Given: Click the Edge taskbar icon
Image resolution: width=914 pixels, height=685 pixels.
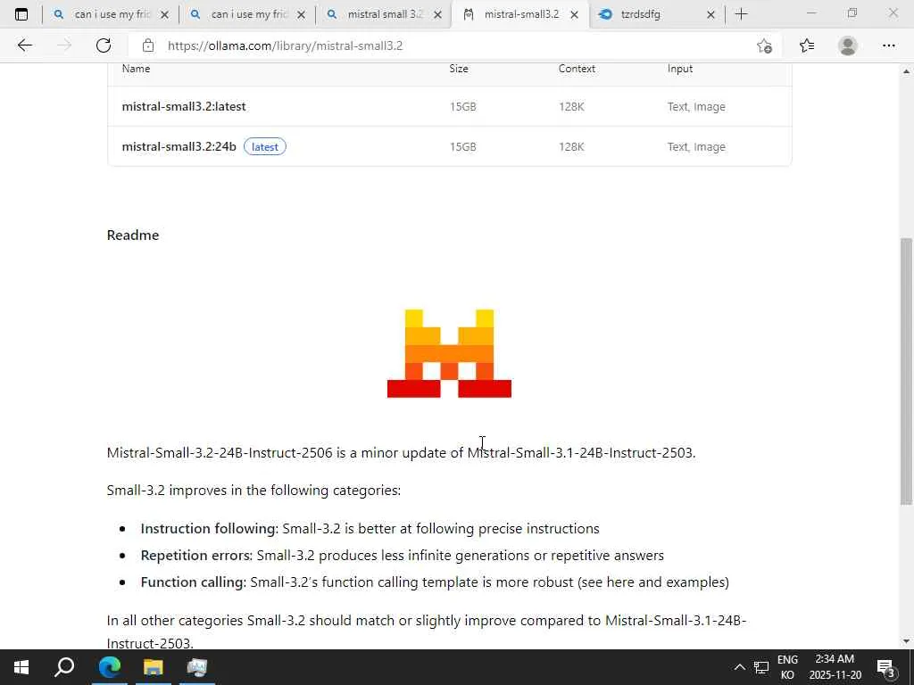Looking at the screenshot, I should click(109, 667).
